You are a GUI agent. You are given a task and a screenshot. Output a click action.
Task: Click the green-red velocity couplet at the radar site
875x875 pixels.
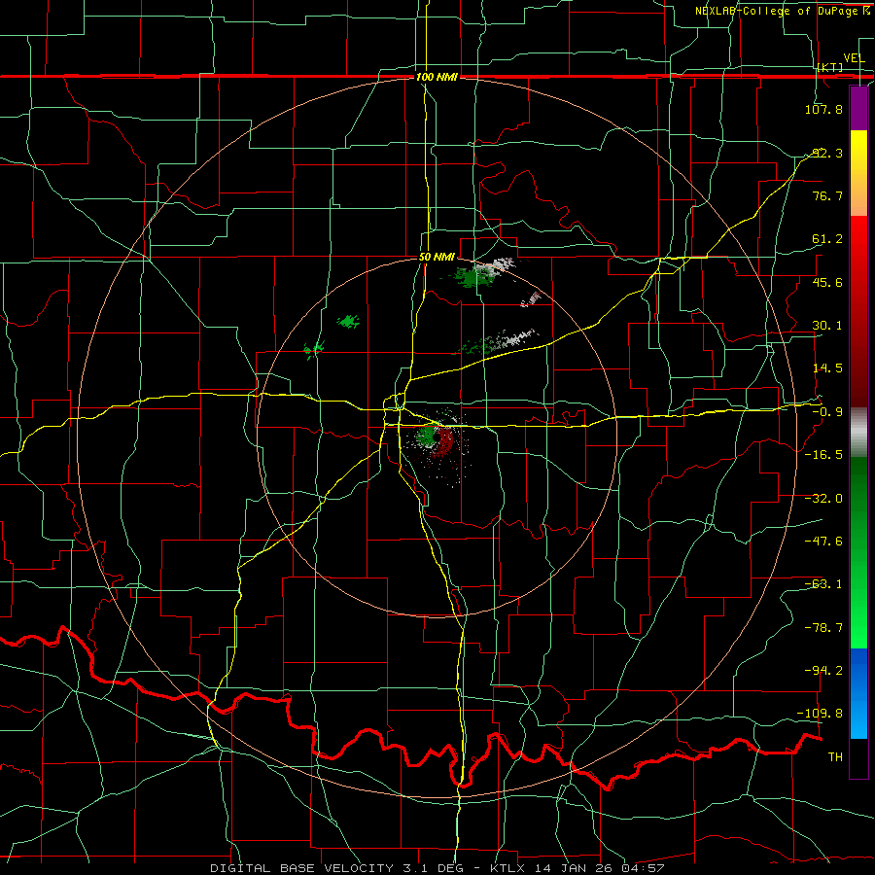436,440
